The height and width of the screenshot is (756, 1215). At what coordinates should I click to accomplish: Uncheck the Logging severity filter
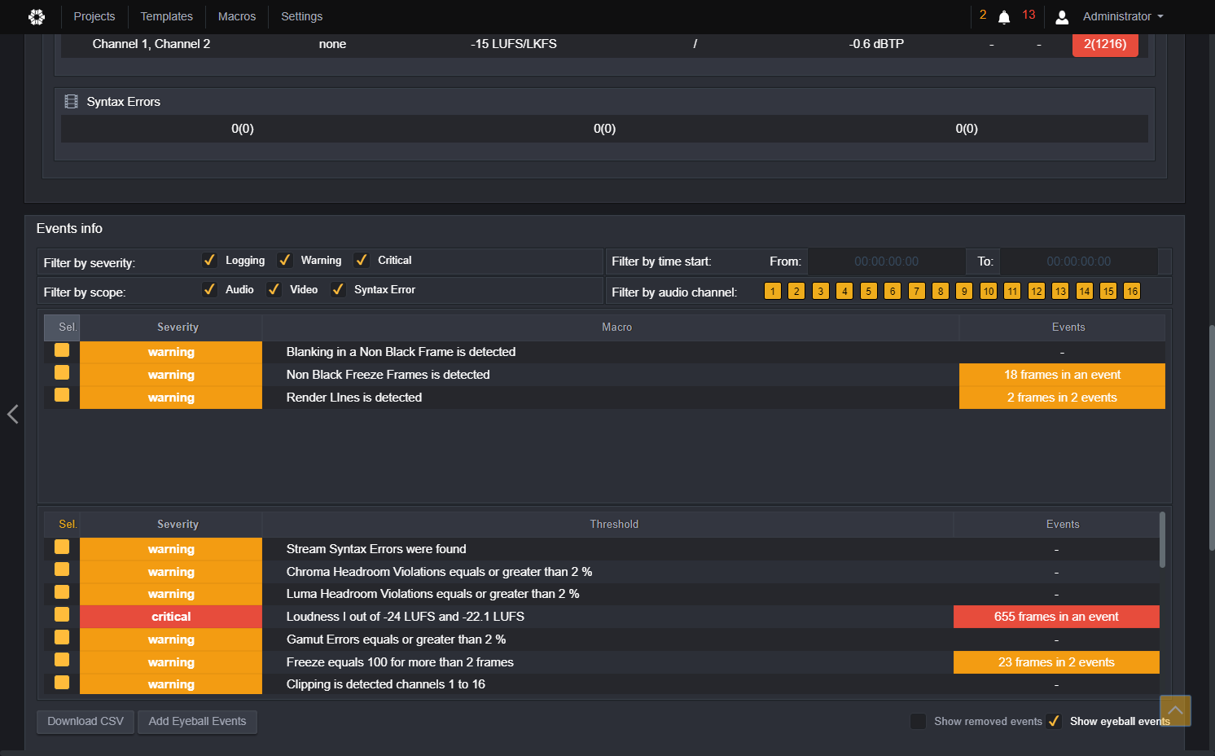tap(209, 260)
